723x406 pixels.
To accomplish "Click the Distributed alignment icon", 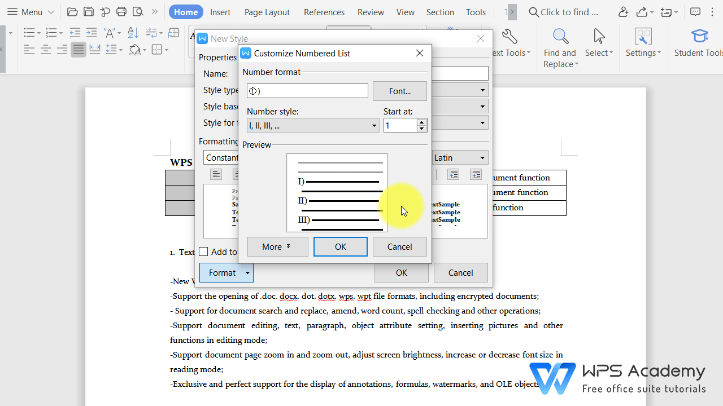I will tap(95, 50).
